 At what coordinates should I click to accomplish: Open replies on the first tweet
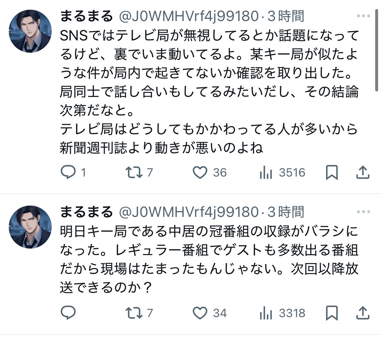73,172
